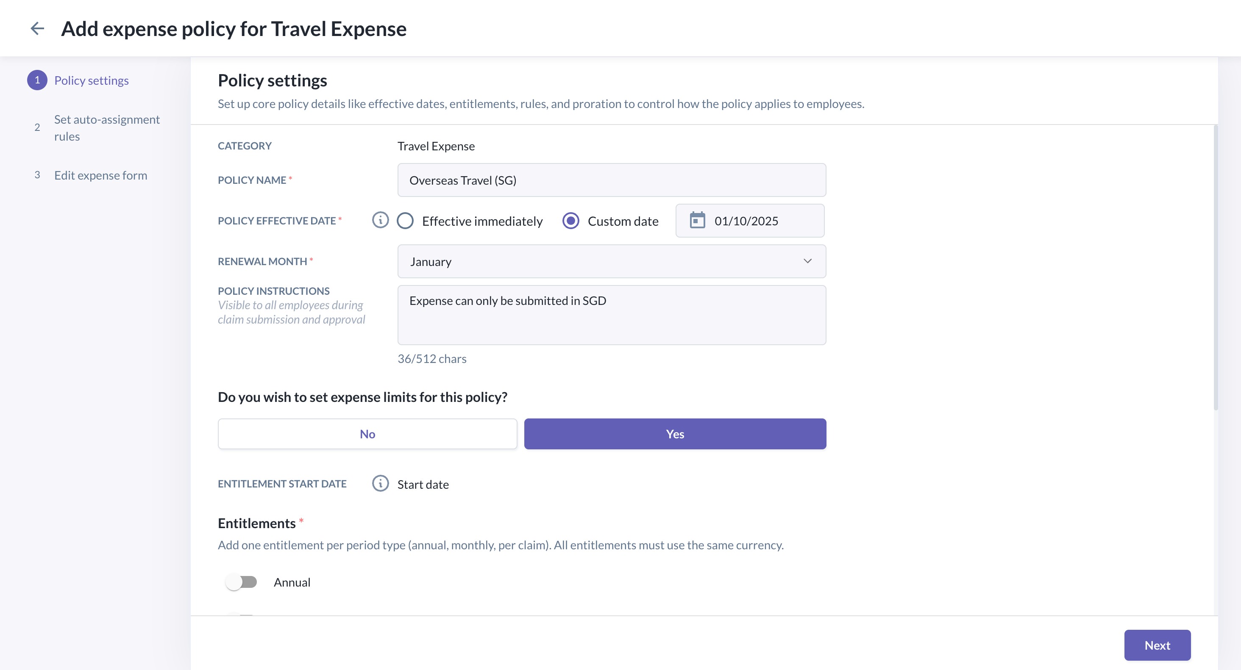
Task: Click the calendar icon in date field
Action: pos(697,221)
